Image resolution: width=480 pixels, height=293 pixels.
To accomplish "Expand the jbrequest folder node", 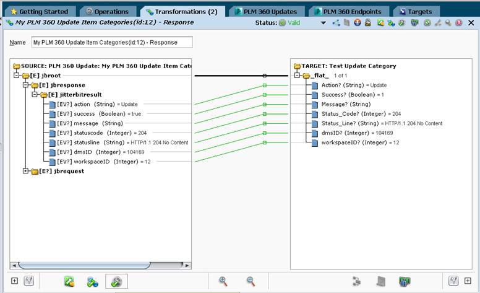I will pos(26,171).
